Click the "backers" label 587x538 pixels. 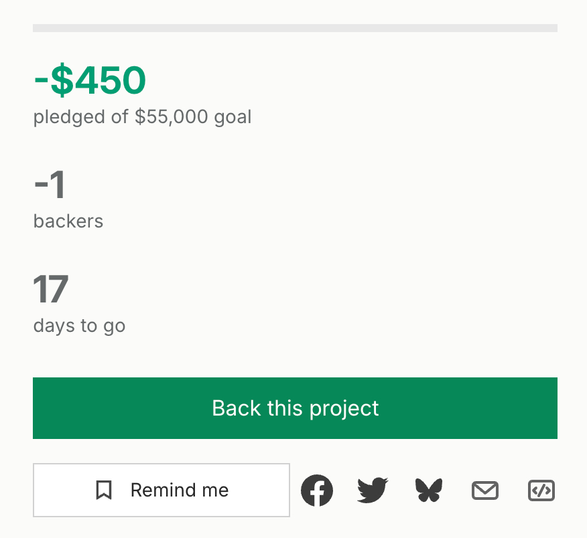click(x=68, y=221)
